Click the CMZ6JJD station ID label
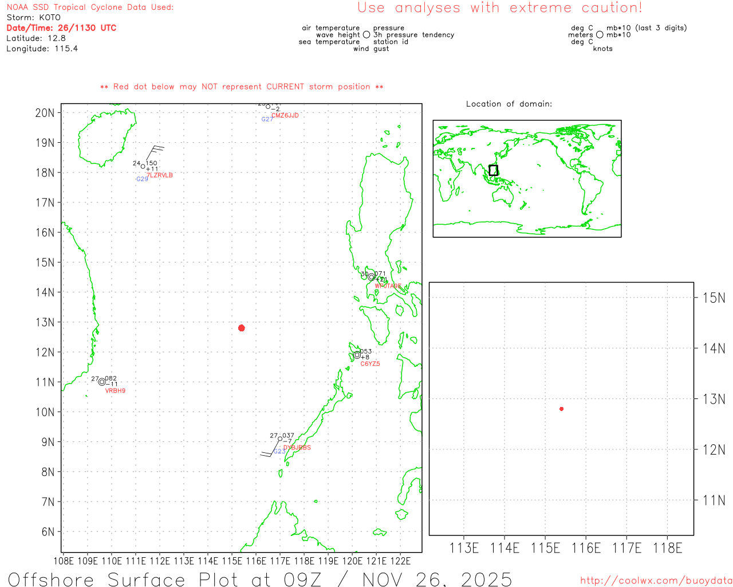733x587 pixels. click(285, 116)
